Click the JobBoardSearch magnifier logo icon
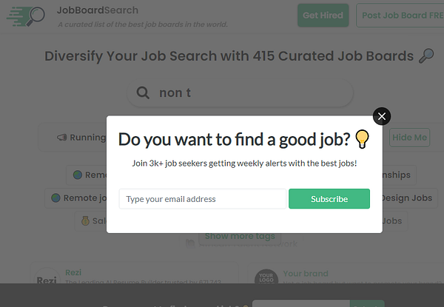Screen dimensions: 444x307 (x=27, y=16)
